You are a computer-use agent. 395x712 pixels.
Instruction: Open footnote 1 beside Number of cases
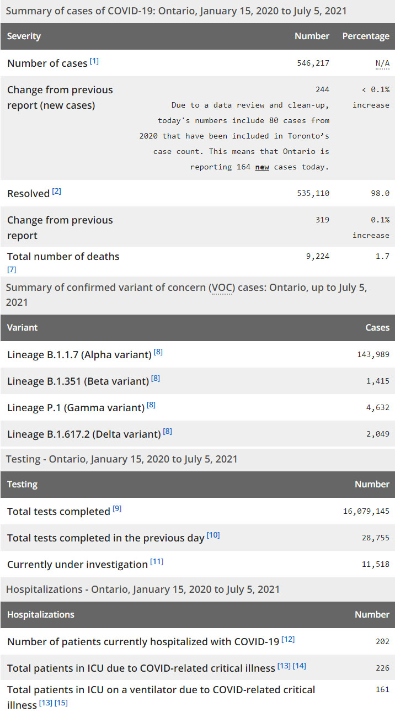point(94,61)
